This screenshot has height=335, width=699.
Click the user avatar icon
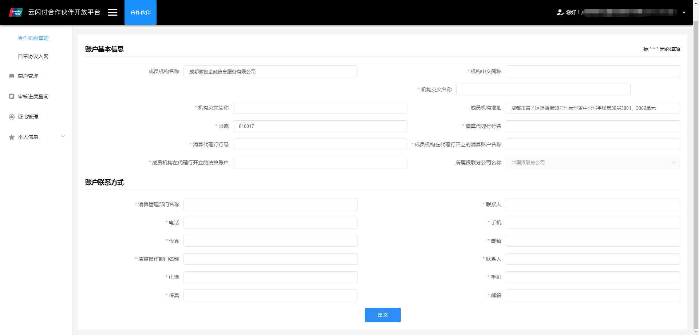(560, 12)
